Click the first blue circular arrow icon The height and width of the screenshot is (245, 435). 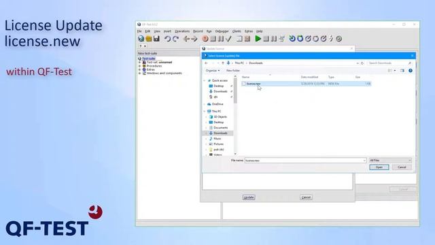pyautogui.click(x=292, y=39)
